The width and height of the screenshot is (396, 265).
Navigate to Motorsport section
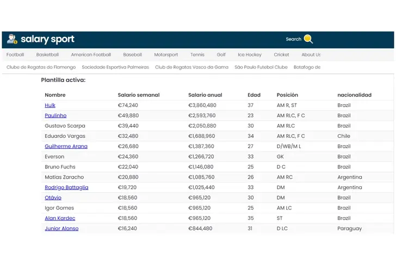[166, 55]
